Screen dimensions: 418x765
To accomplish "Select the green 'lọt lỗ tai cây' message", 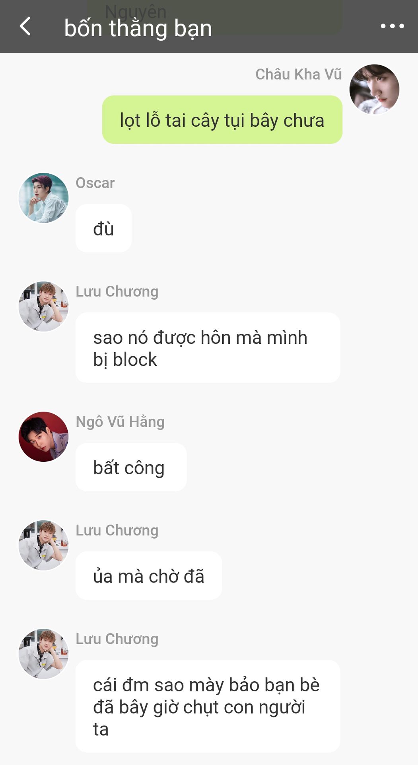I will point(222,120).
